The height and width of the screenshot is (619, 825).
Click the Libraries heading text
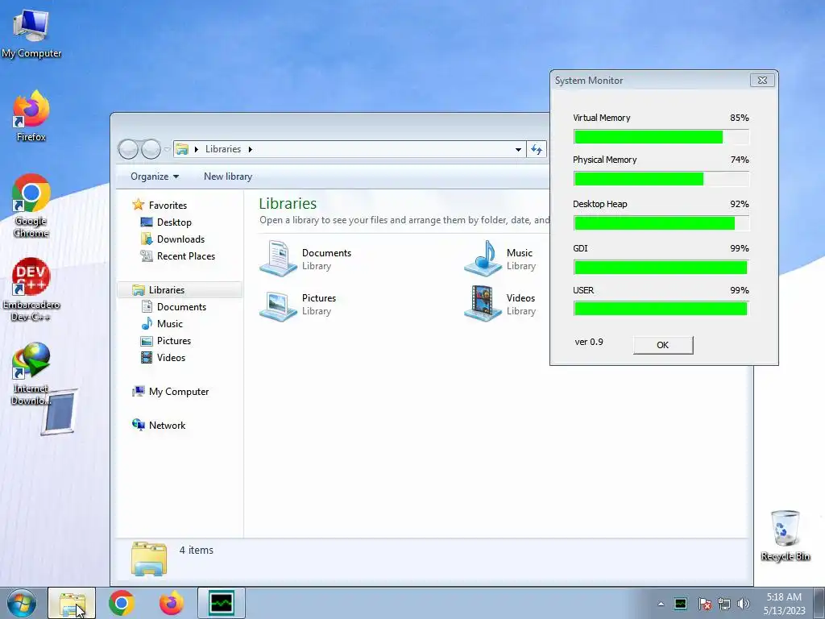click(x=288, y=203)
